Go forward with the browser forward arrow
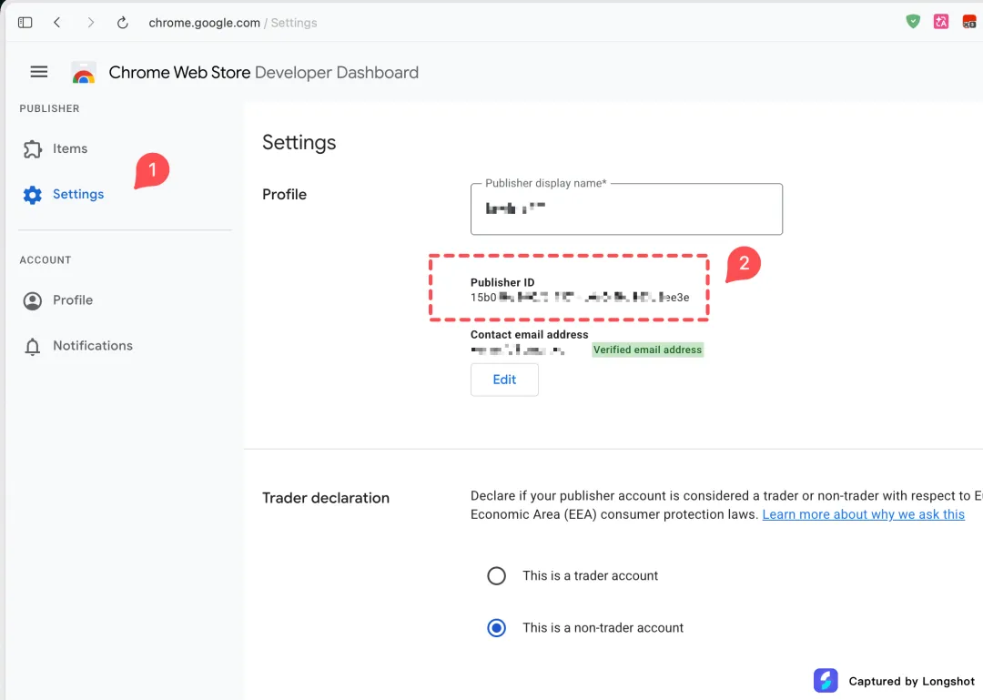The height and width of the screenshot is (700, 983). (x=91, y=23)
